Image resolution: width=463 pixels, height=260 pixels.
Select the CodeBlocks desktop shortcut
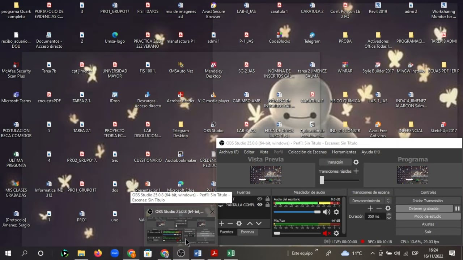(x=279, y=38)
